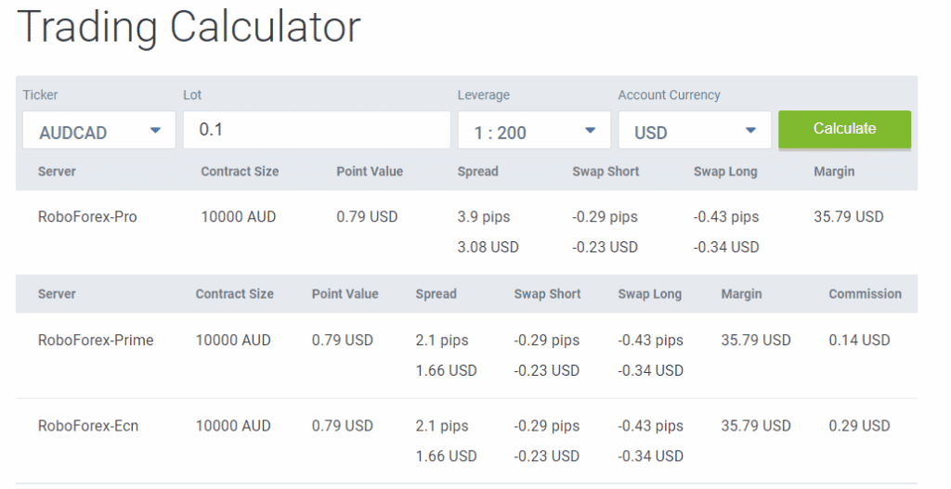Click the Ticker field label
Image resolution: width=951 pixels, height=489 pixels.
(x=40, y=96)
